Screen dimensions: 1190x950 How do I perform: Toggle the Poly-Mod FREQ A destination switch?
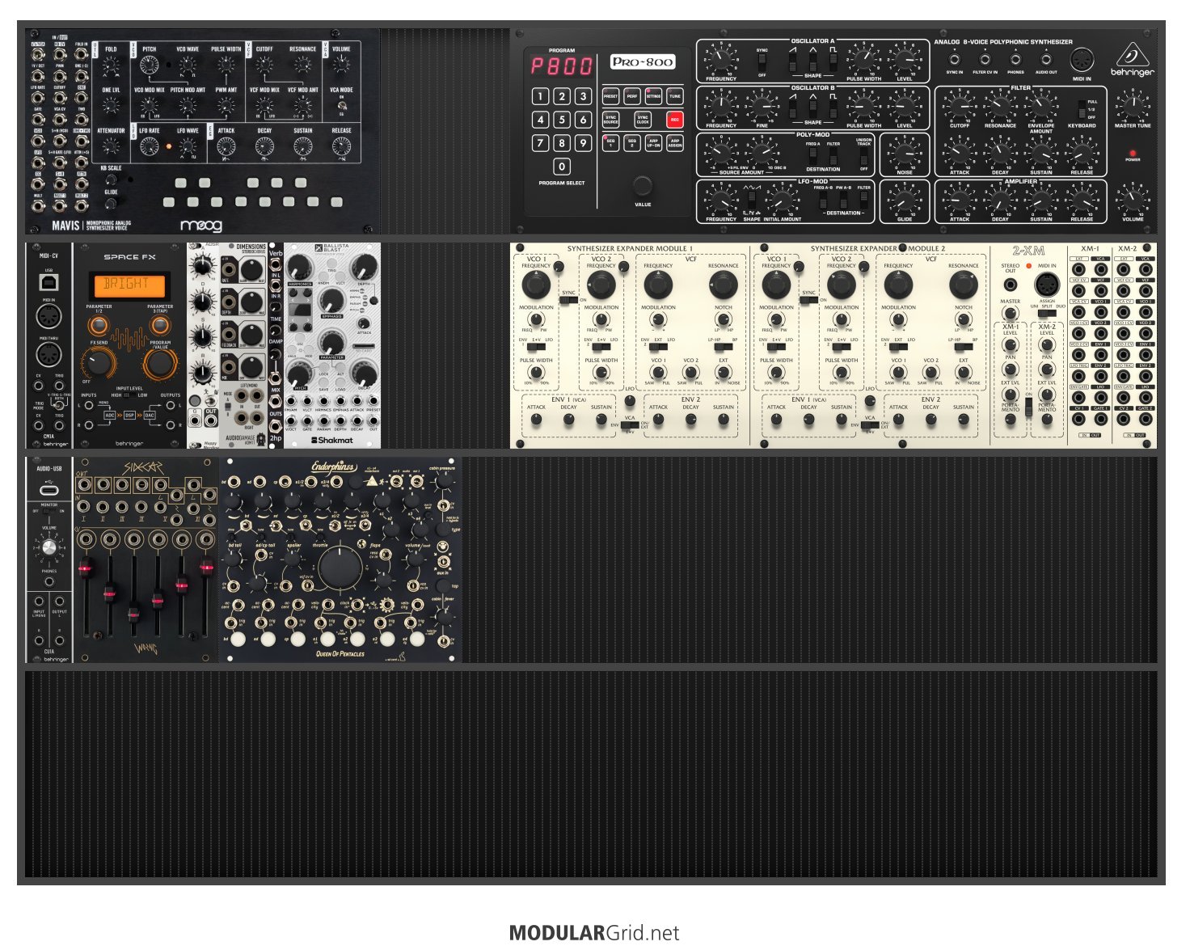pos(812,156)
